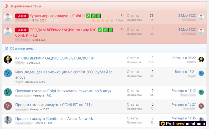Click the Profinvestment.com watermark logo

[x=184, y=123]
